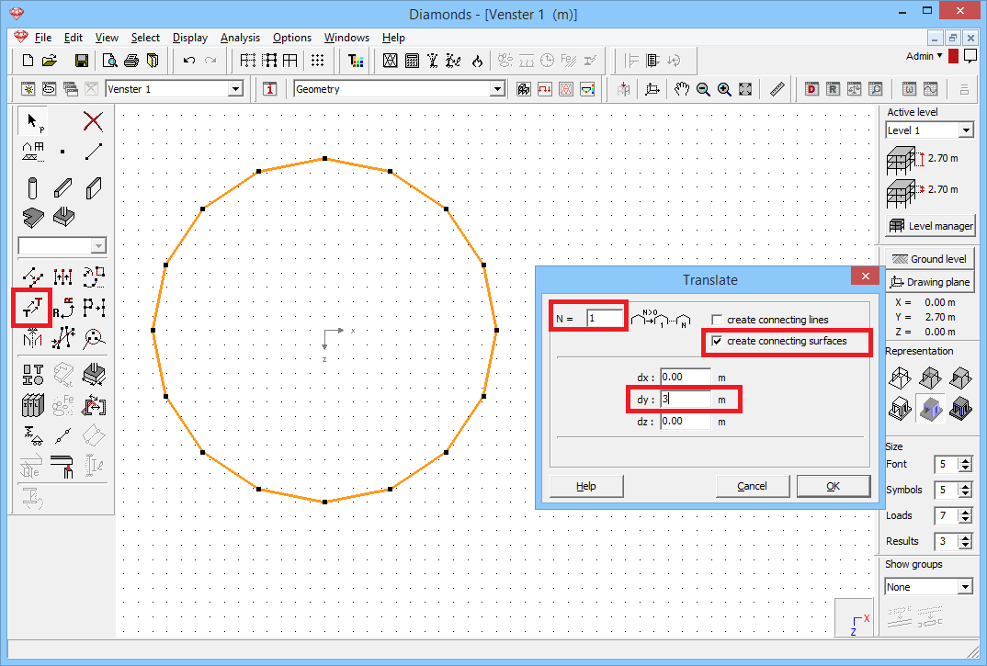The image size is (987, 666).
Task: Open the Geometry configuration dropdown
Action: [x=497, y=89]
